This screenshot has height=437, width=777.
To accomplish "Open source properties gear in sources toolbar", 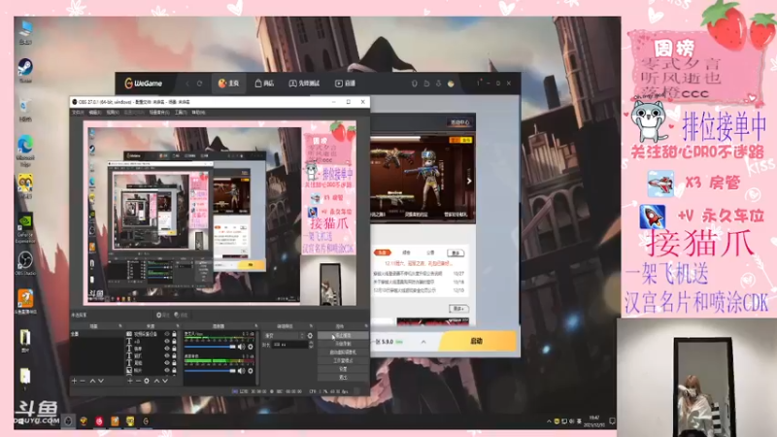I will pyautogui.click(x=147, y=381).
